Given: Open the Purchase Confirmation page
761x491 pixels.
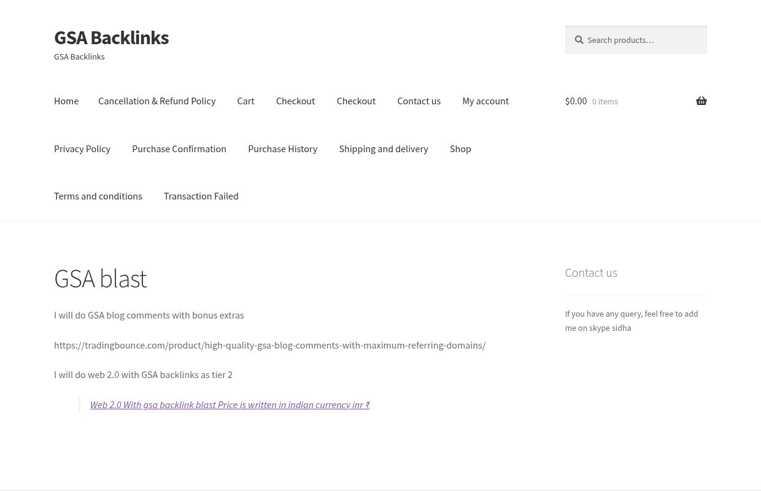Looking at the screenshot, I should coord(179,149).
